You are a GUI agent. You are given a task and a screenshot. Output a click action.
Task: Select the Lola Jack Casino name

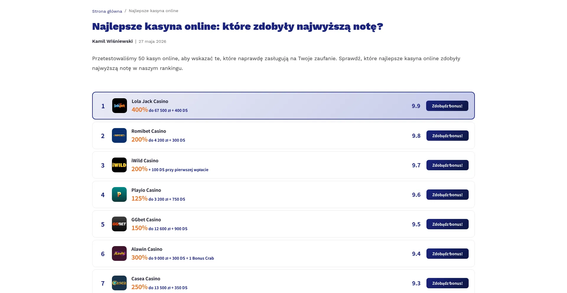tap(150, 101)
